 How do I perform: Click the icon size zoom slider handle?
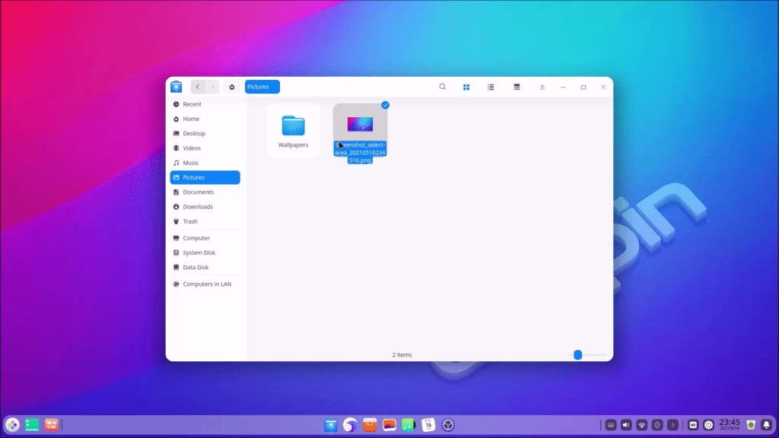tap(577, 354)
